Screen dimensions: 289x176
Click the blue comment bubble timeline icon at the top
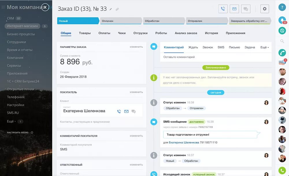tap(154, 46)
